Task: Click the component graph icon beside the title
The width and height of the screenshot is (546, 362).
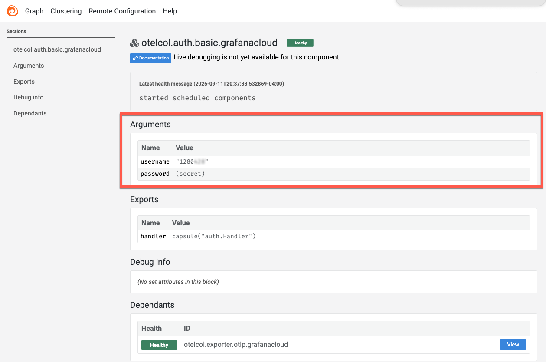Action: click(x=134, y=43)
